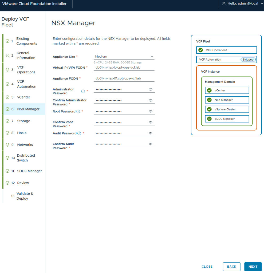Click green checkmark beside vCenter in diagram
Viewport: 264px width, 273px height.
tap(209, 90)
